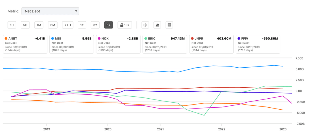Select the 5D time range
Image resolution: width=312 pixels, height=135 pixels.
point(25,25)
